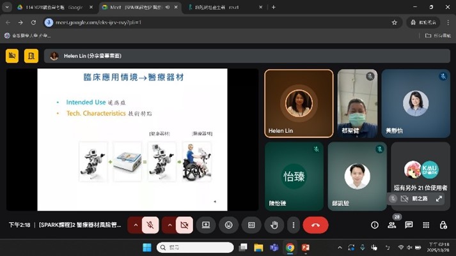456x256 pixels.
Task: Click the share screen button
Action: (206, 225)
